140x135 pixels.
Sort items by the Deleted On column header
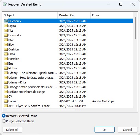[74, 15]
